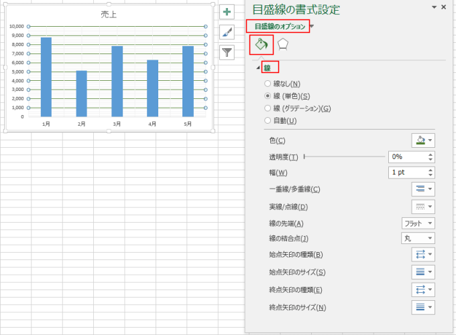Open the 終点矢印のサイズ(N) dropdown
Image resolution: width=456 pixels, height=335 pixels.
[x=423, y=308]
